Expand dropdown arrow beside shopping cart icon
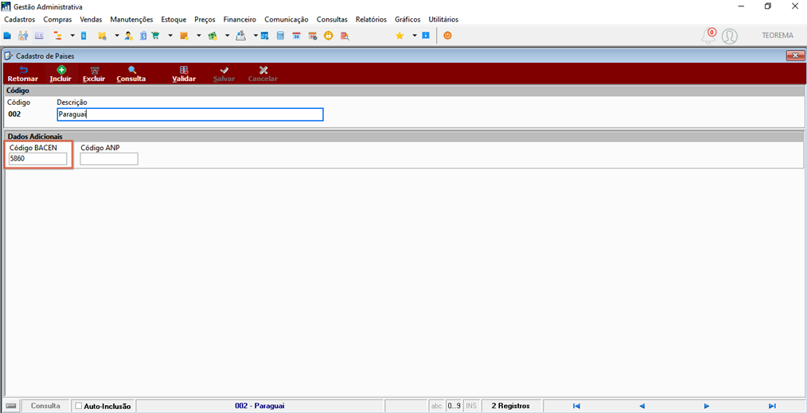This screenshot has width=807, height=413. point(170,36)
